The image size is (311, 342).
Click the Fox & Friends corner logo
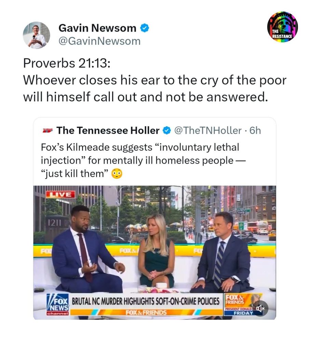coord(234,300)
